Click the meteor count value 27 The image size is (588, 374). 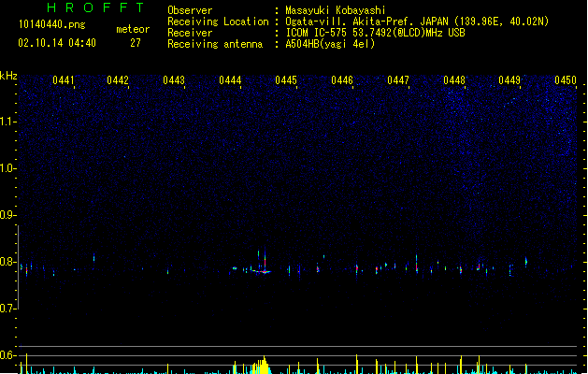point(136,43)
